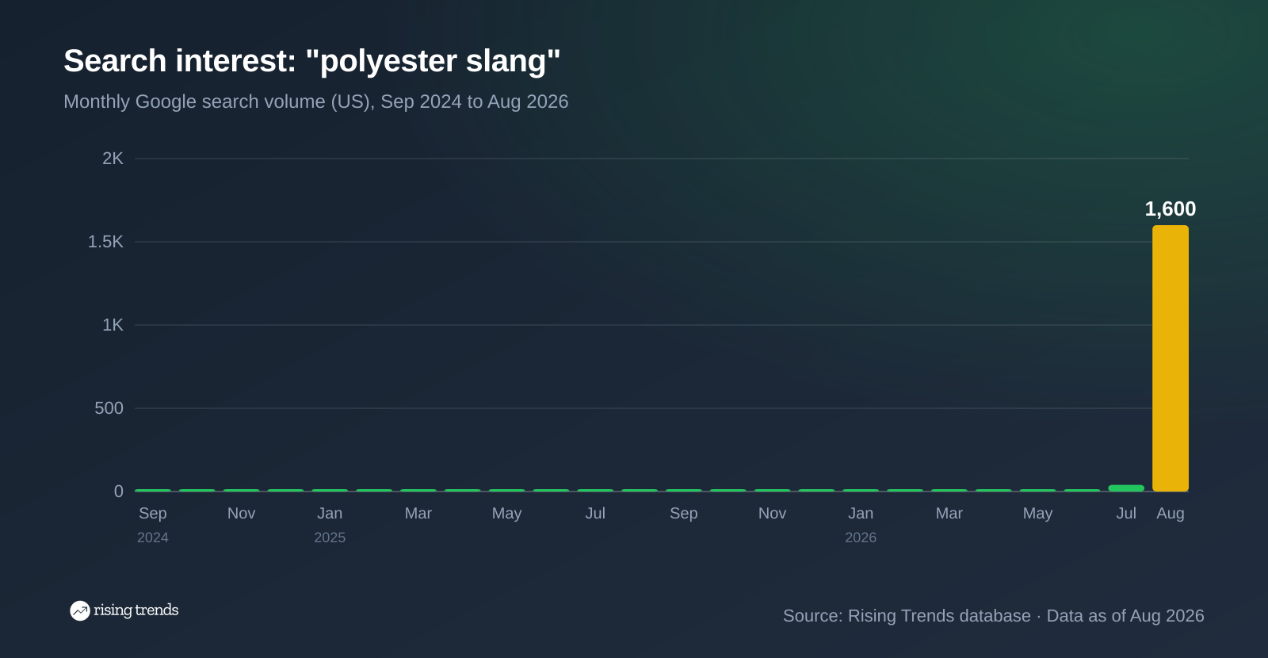Click the Jan label above year 2025

point(330,514)
